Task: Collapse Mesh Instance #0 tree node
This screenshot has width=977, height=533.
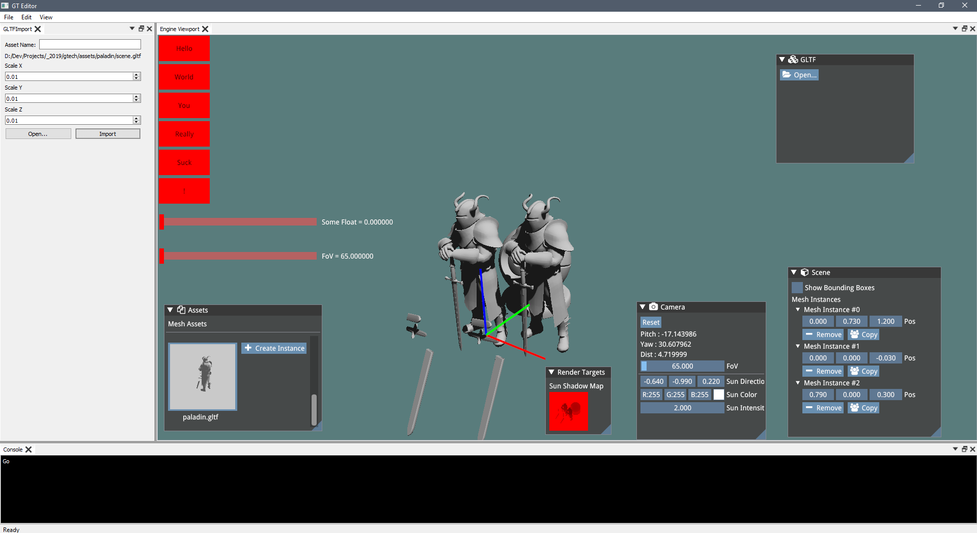Action: pyautogui.click(x=798, y=310)
